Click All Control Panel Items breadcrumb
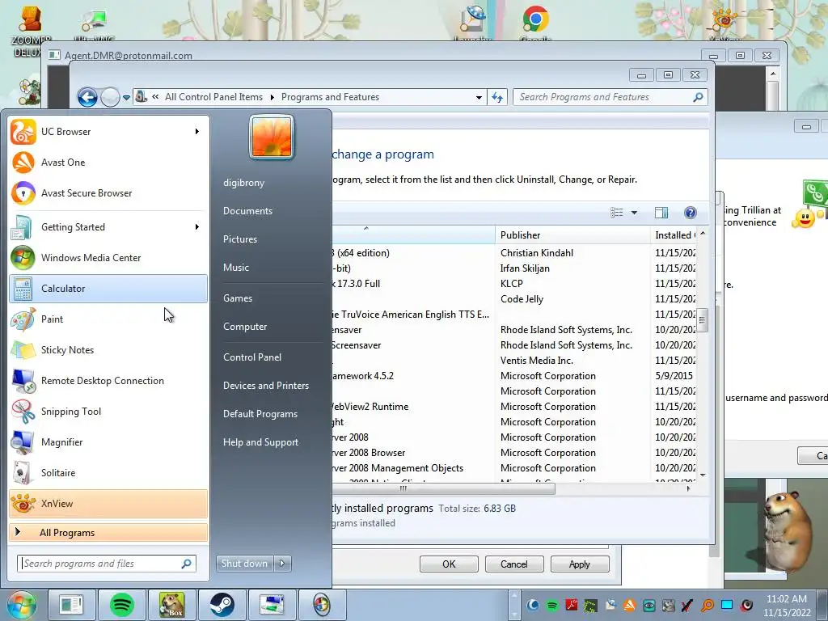The width and height of the screenshot is (828, 621). tap(213, 97)
